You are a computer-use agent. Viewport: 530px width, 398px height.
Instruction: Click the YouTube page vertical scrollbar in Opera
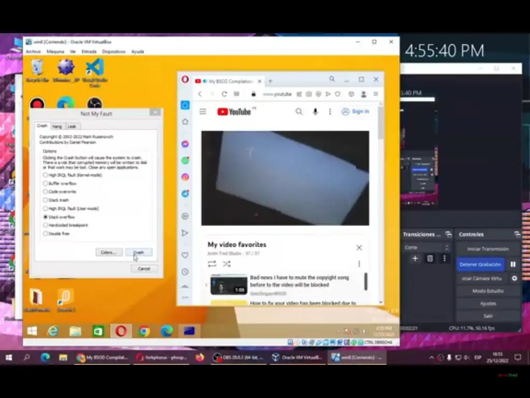click(x=380, y=122)
